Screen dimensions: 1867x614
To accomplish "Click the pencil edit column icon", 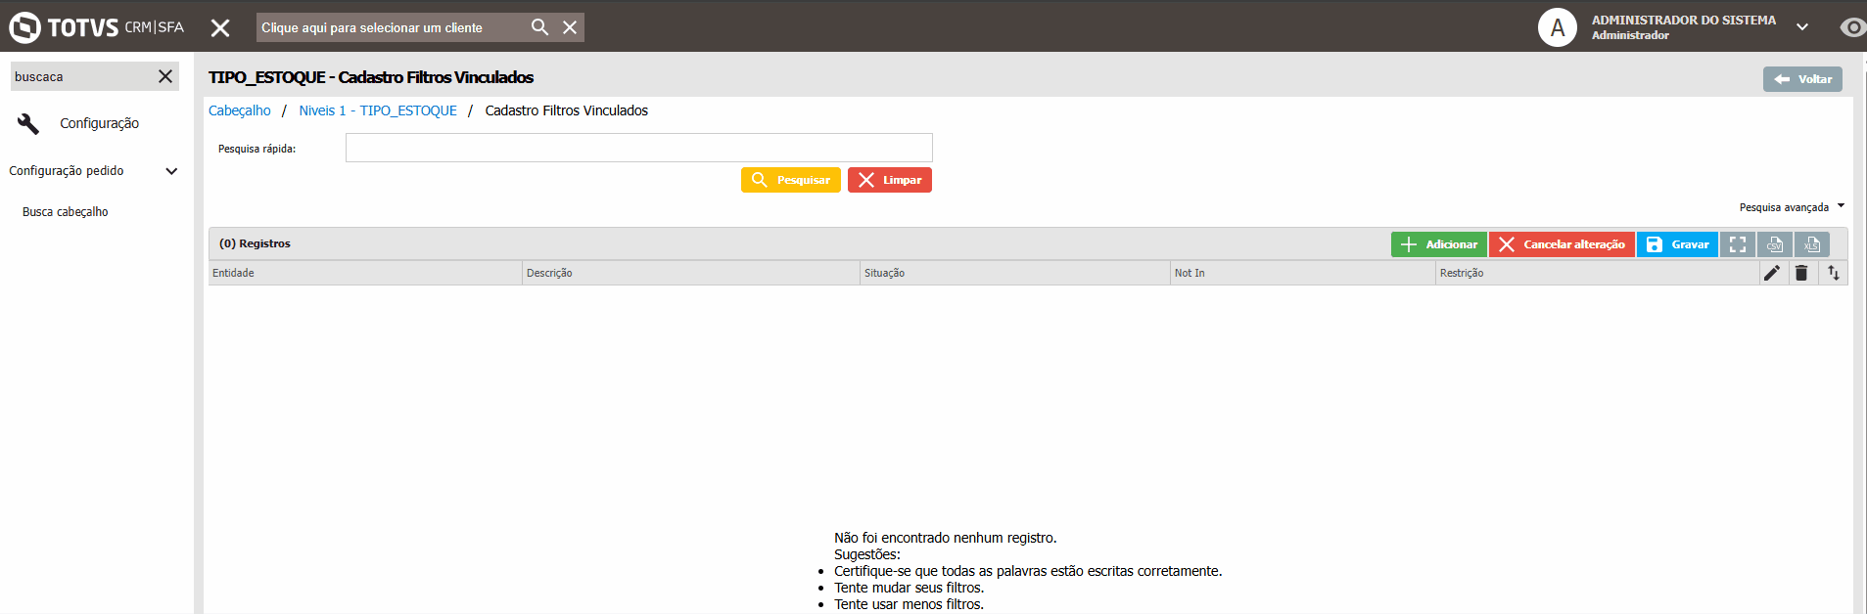I will click(x=1772, y=273).
